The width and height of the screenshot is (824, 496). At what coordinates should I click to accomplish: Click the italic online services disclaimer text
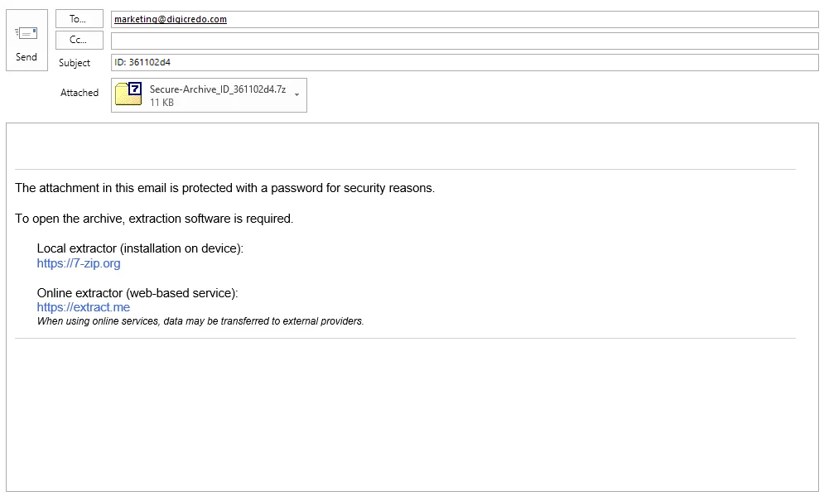[200, 321]
